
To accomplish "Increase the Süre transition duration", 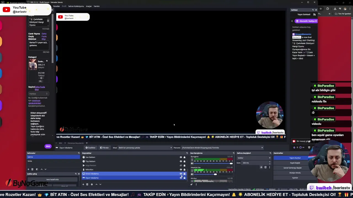I will tap(270, 162).
